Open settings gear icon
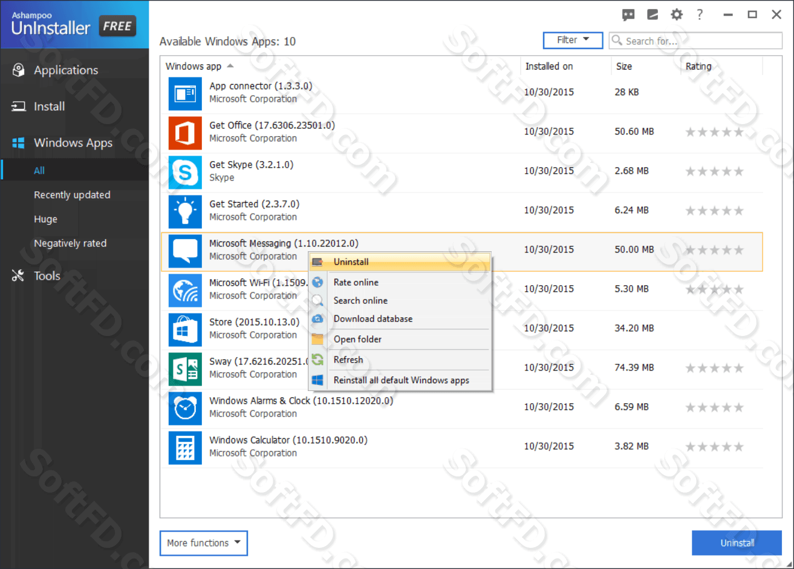The width and height of the screenshot is (794, 569). [x=677, y=15]
